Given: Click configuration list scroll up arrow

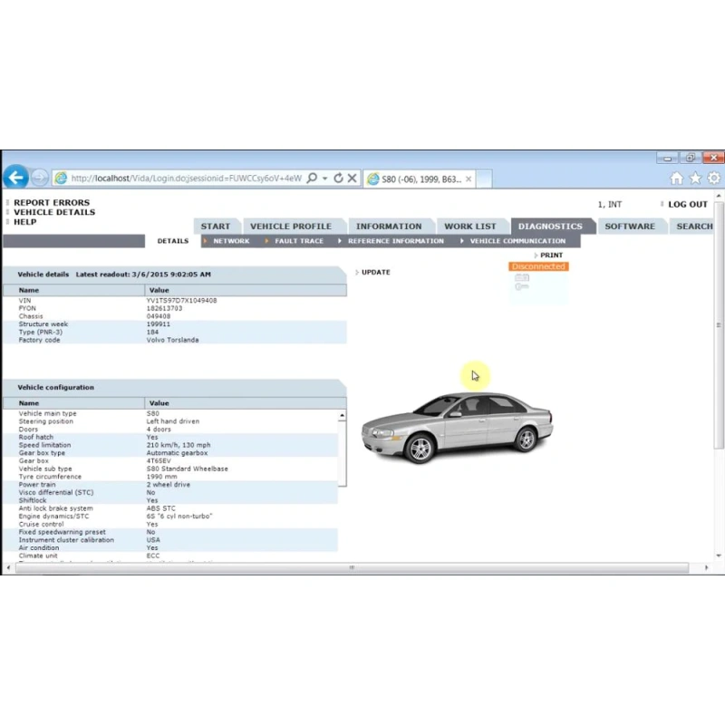Looking at the screenshot, I should 342,415.
